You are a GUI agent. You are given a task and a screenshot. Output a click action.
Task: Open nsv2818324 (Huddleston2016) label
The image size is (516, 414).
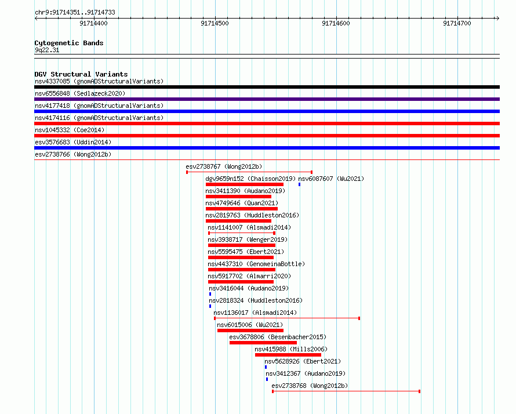[x=256, y=300]
